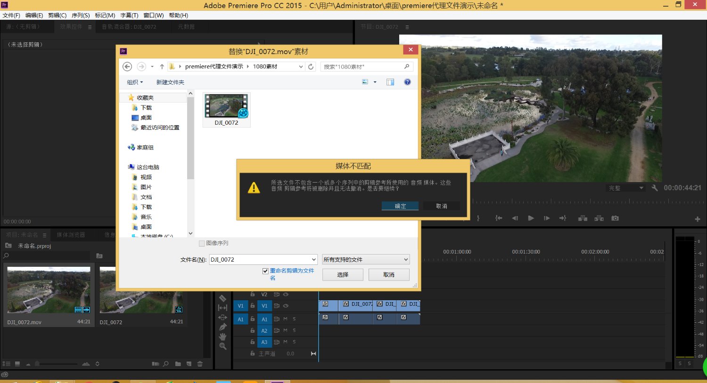
Task: Open the 文件名 combo box dropdown
Action: tap(313, 260)
